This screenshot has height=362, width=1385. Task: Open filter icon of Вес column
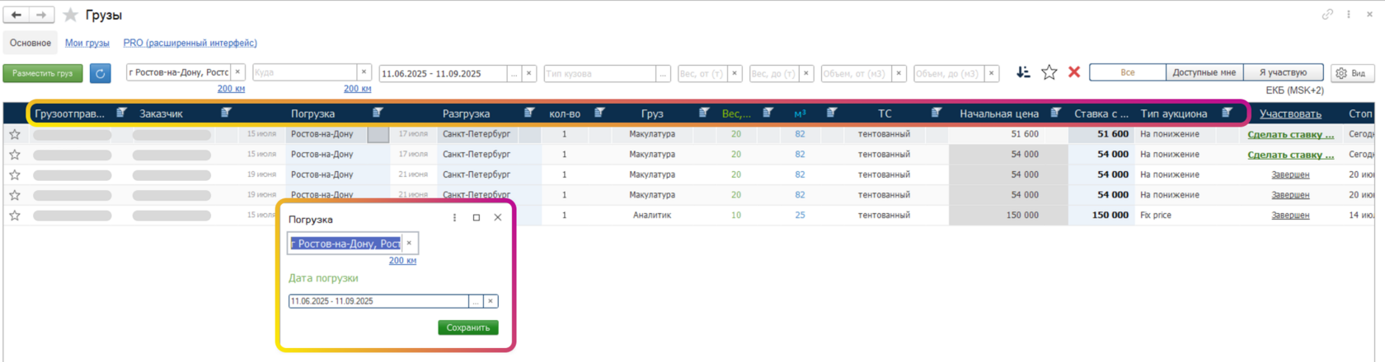click(x=768, y=113)
